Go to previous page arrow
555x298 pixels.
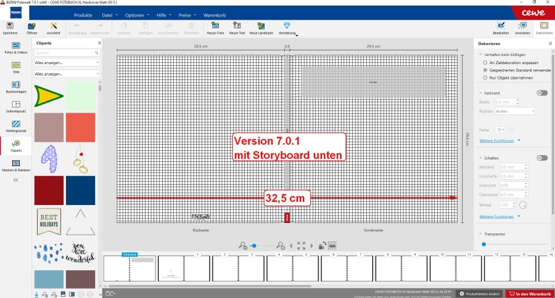pos(291,245)
